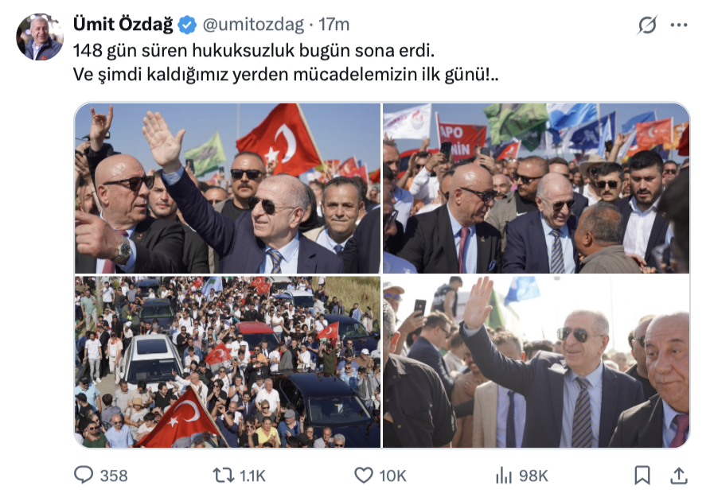Open top-left photo with waving hand and flag
710x501 pixels.
point(228,188)
